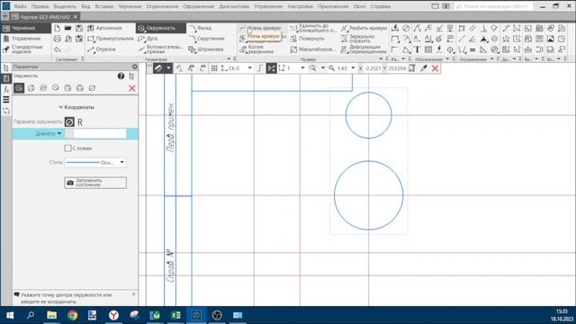The image size is (576, 324).
Task: Select the Дуга arc tool
Action: (x=148, y=39)
